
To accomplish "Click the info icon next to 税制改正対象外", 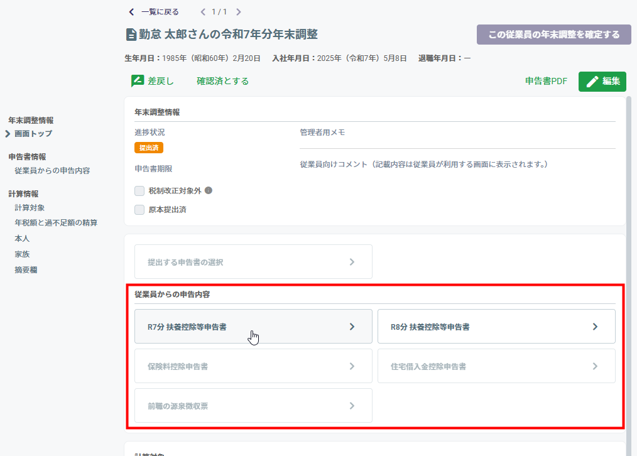I will 209,190.
